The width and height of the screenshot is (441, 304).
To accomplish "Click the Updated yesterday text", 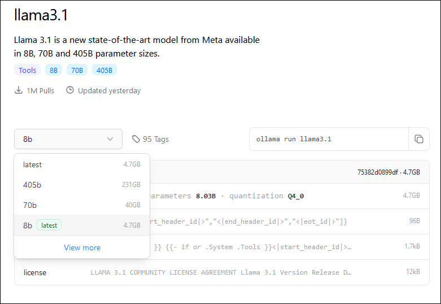I will (x=109, y=90).
